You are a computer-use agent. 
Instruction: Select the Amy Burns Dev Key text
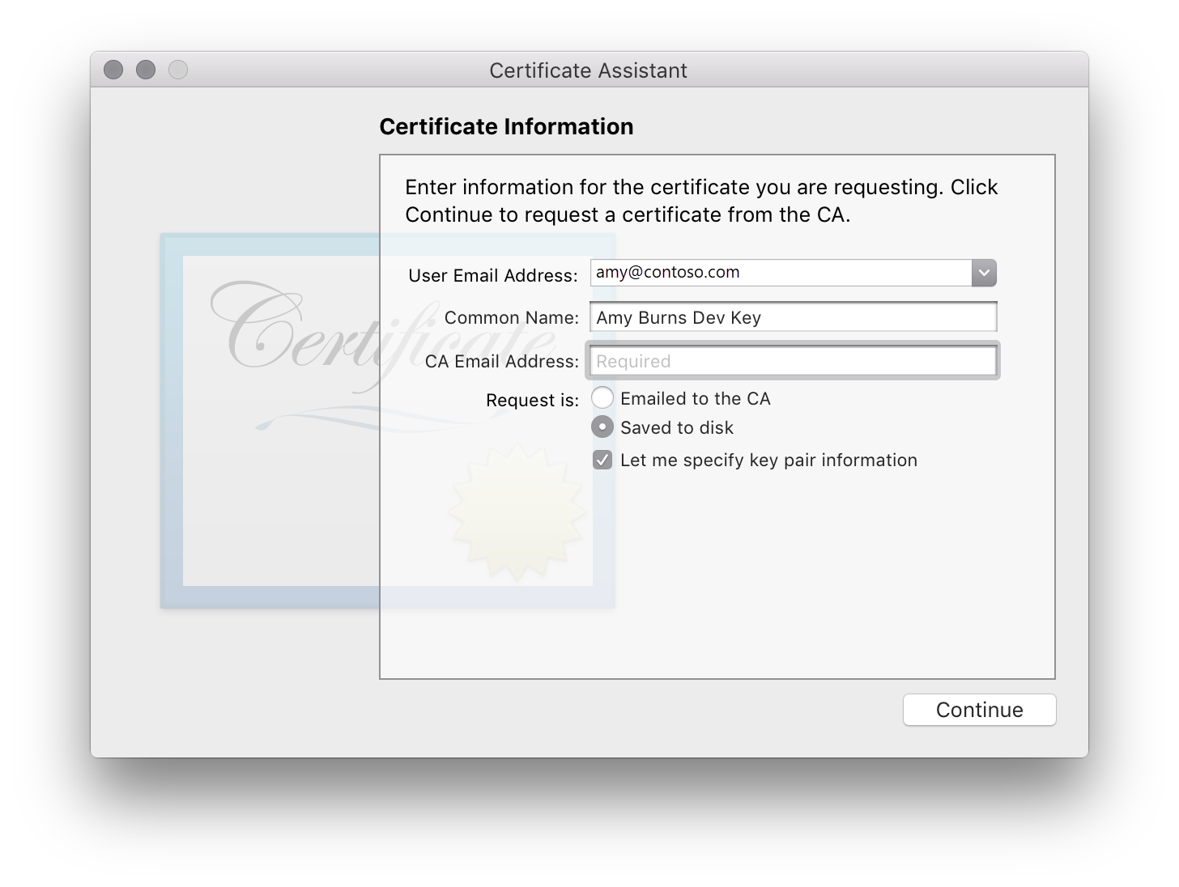click(679, 317)
